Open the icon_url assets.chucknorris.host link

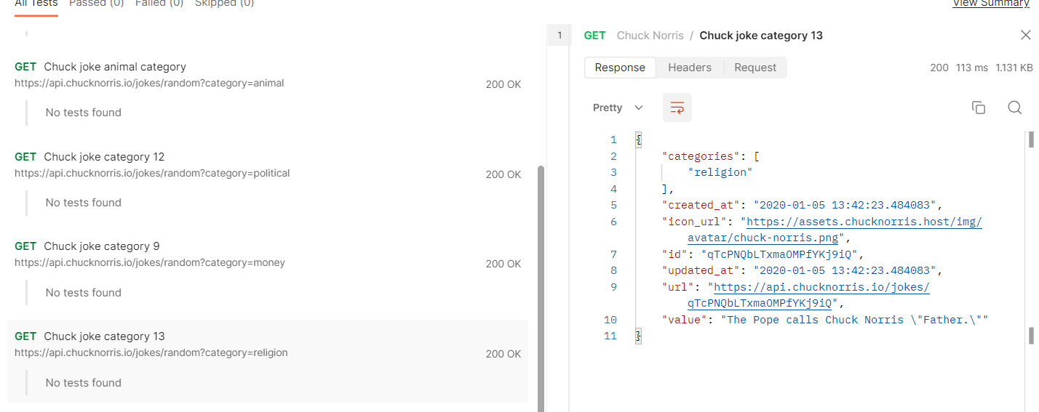[864, 222]
